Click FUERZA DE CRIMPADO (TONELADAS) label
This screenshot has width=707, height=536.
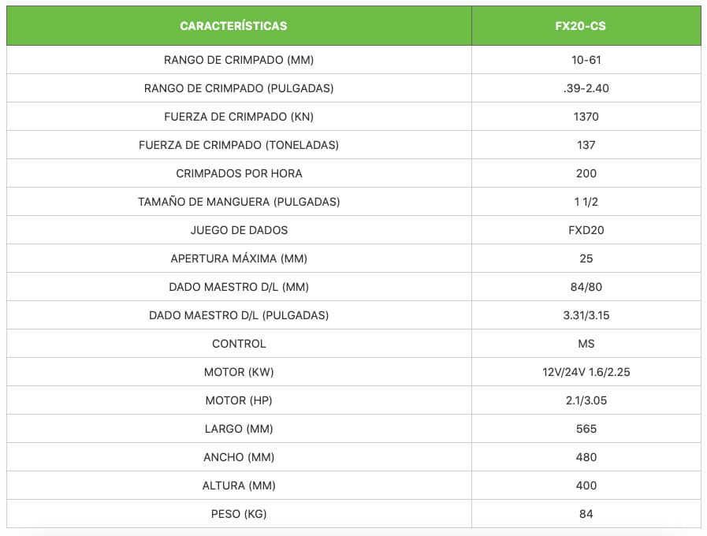[x=239, y=145]
